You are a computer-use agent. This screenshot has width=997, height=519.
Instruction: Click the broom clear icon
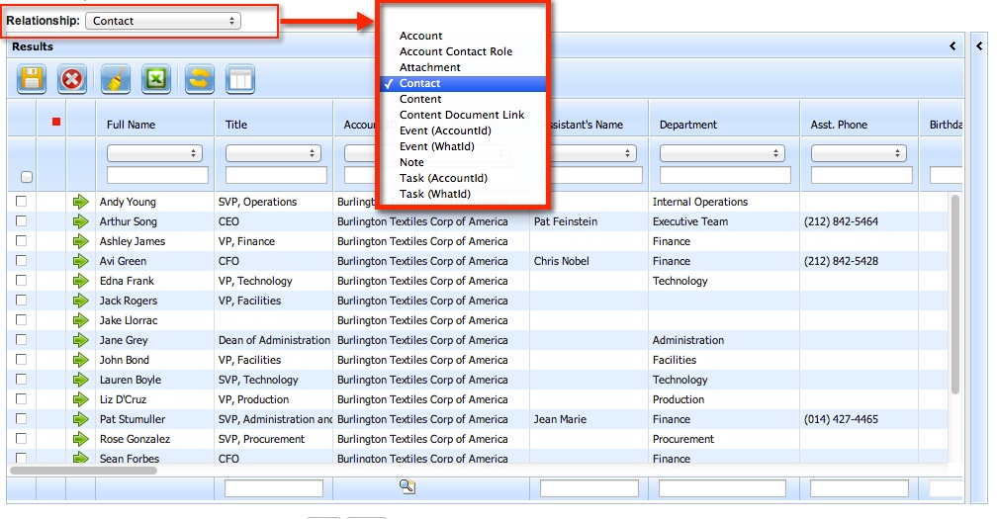click(115, 79)
